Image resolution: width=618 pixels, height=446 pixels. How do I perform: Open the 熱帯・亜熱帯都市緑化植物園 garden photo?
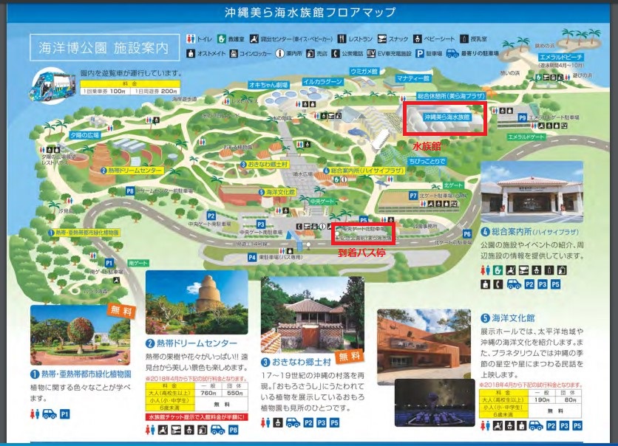(81, 335)
